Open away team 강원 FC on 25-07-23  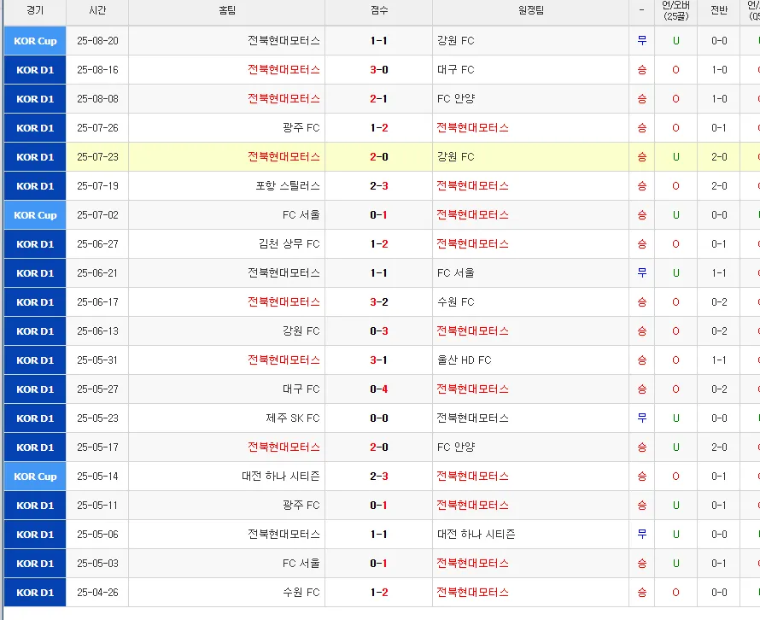click(x=456, y=157)
